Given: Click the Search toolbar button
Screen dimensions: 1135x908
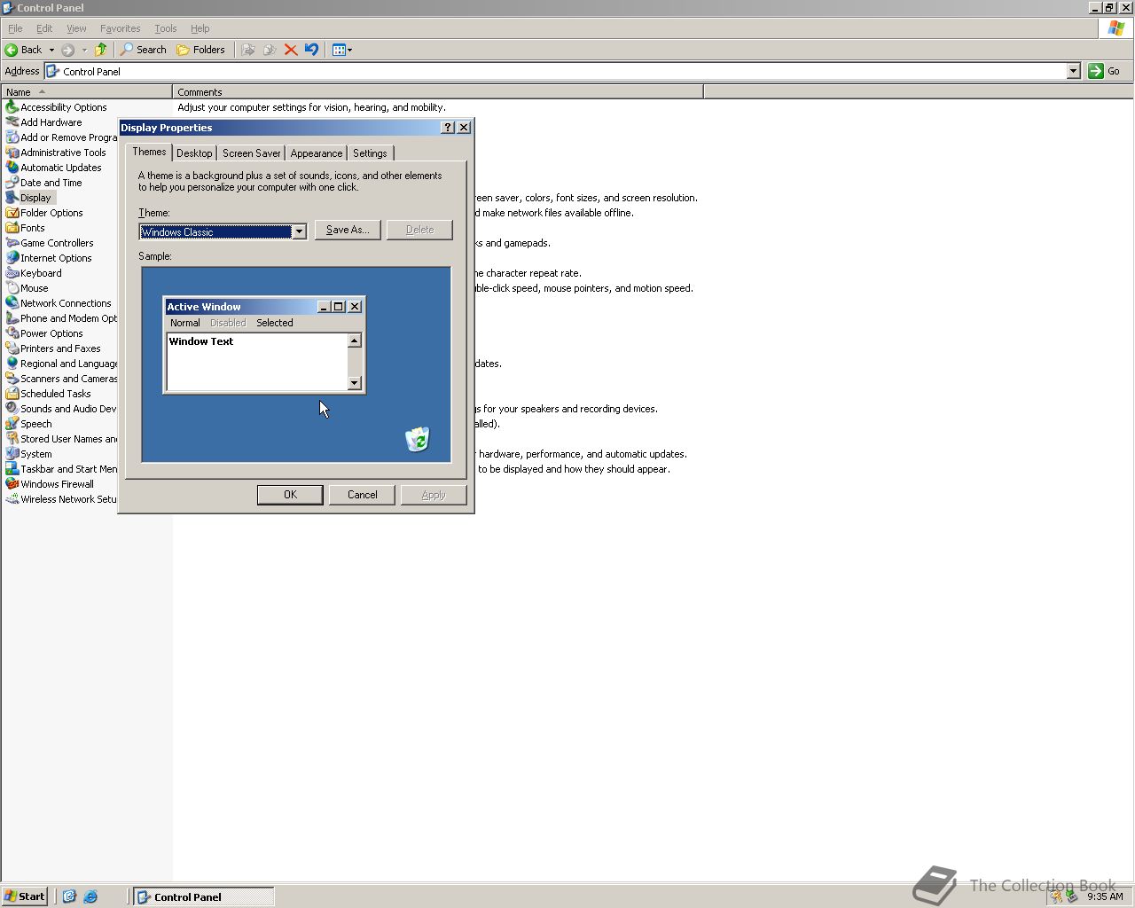Looking at the screenshot, I should [x=144, y=50].
